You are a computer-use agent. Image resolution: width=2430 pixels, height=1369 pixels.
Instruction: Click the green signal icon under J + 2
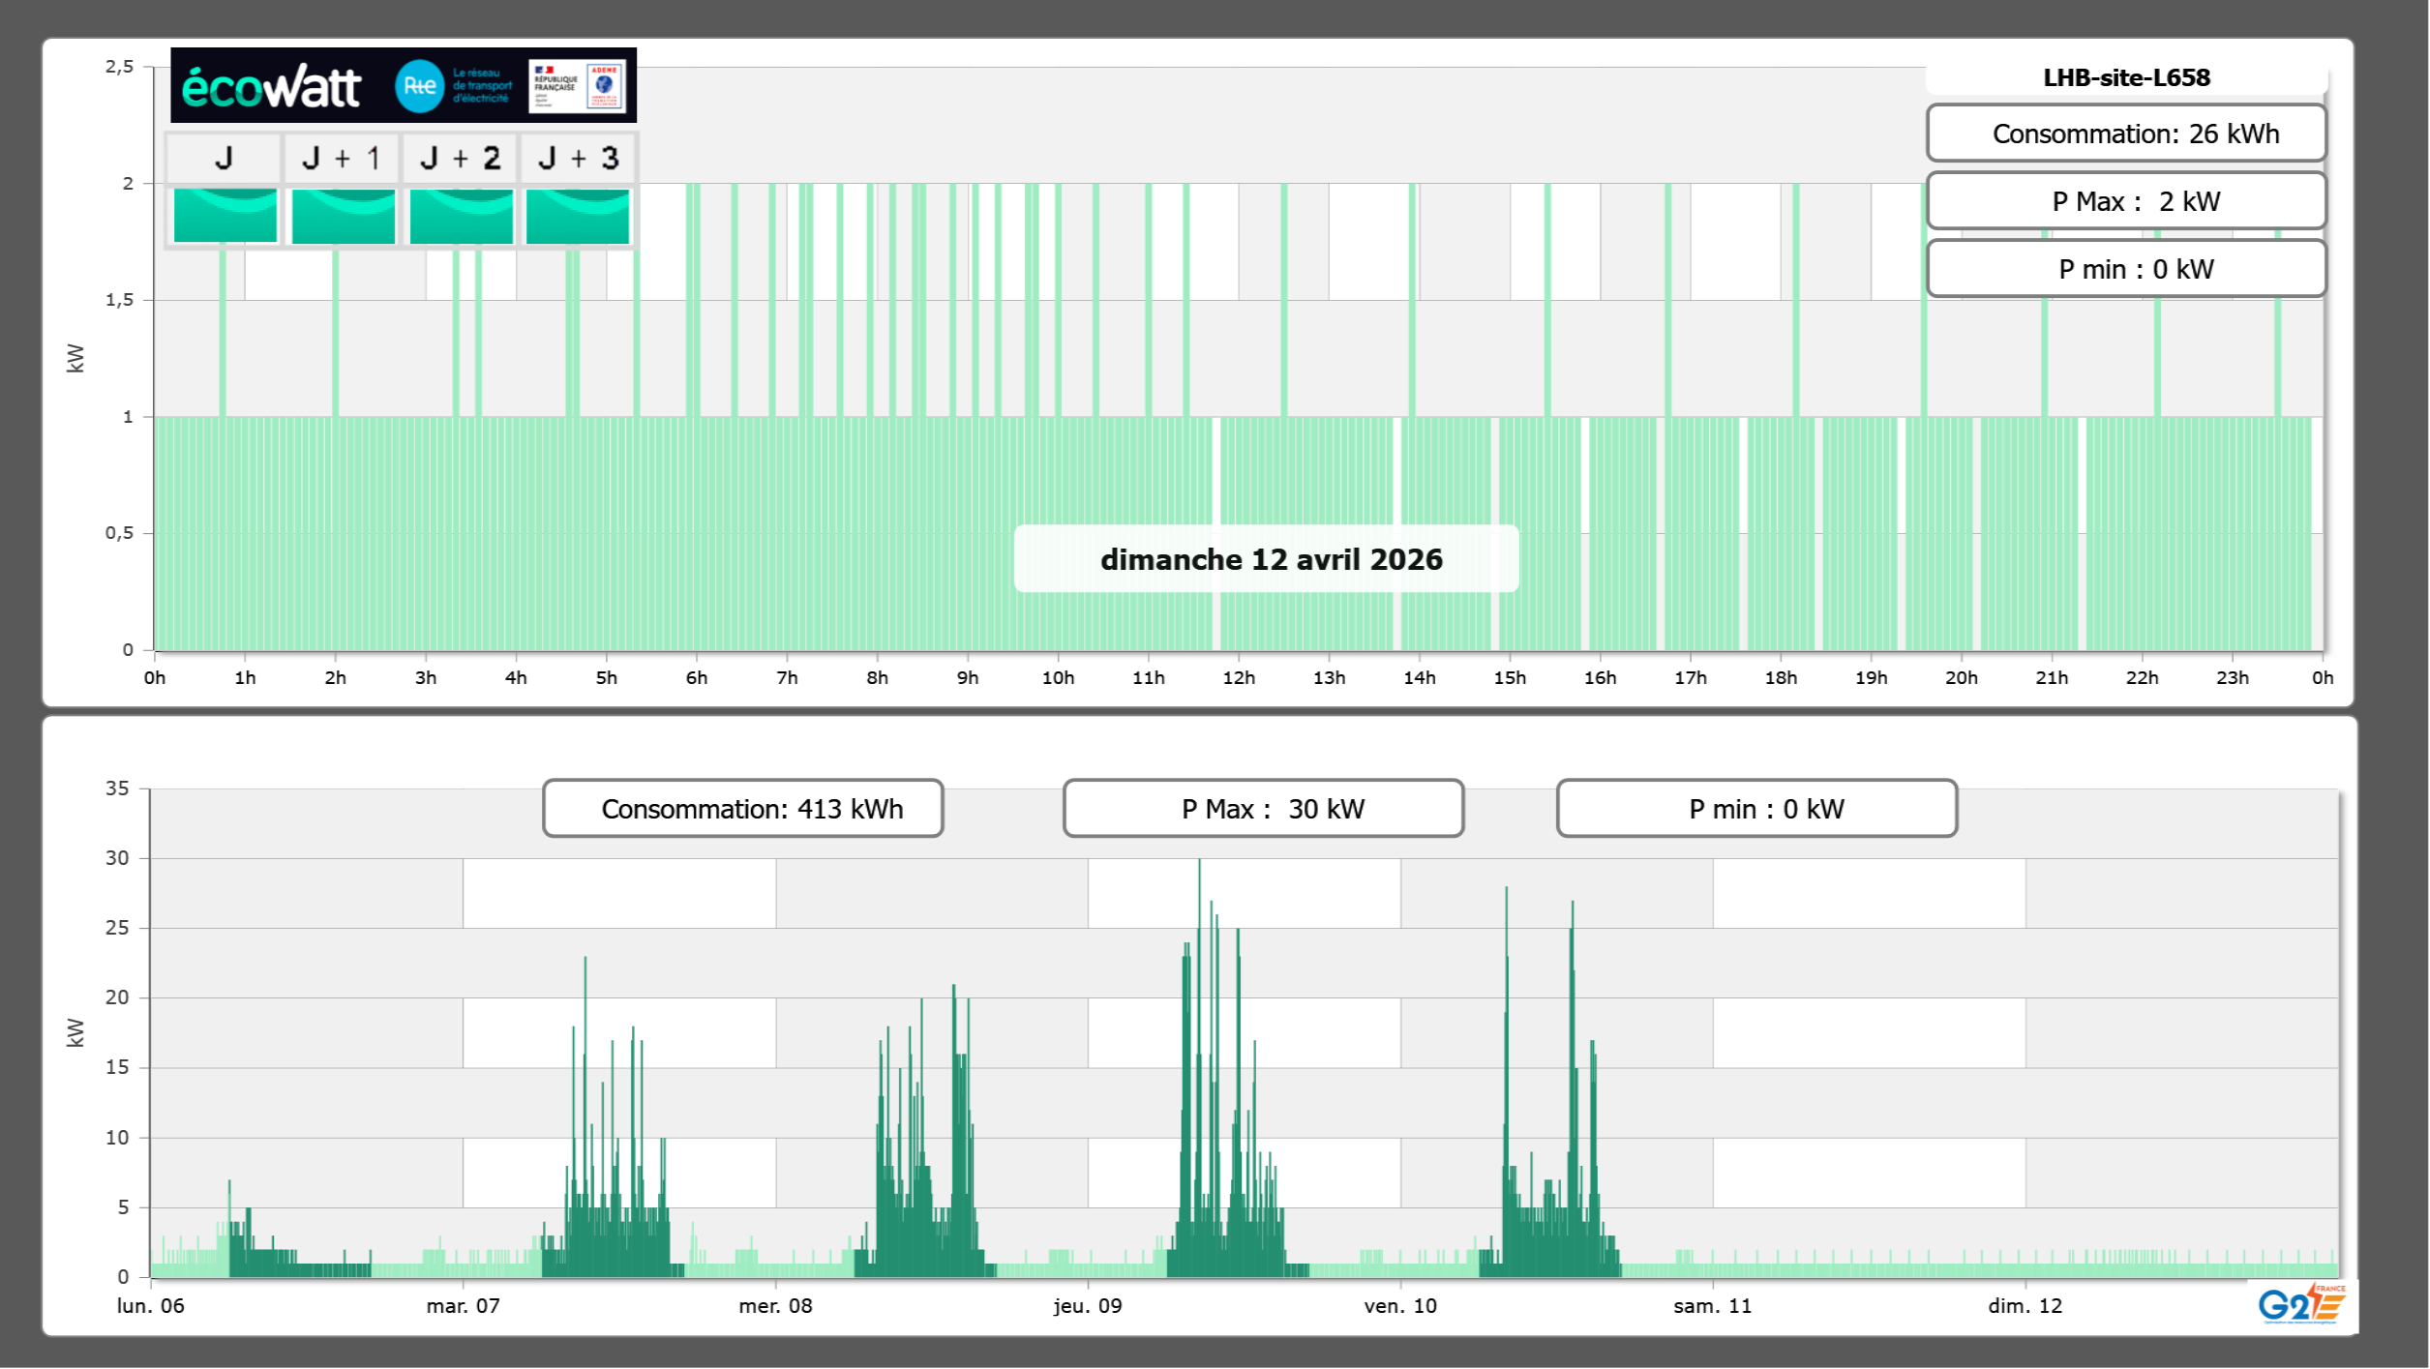pos(461,215)
